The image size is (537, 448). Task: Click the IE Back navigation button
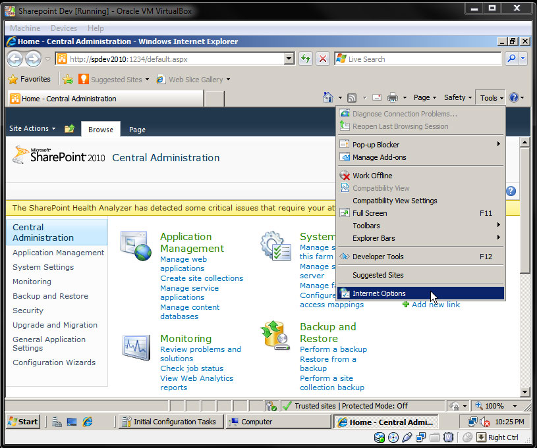pos(14,59)
